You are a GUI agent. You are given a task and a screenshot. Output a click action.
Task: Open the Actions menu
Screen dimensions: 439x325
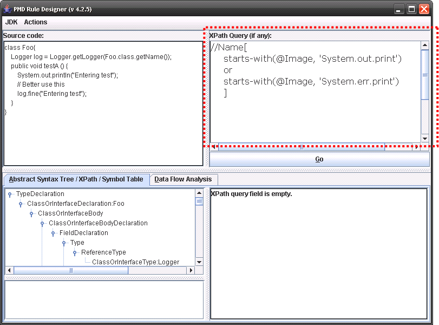[x=36, y=22]
